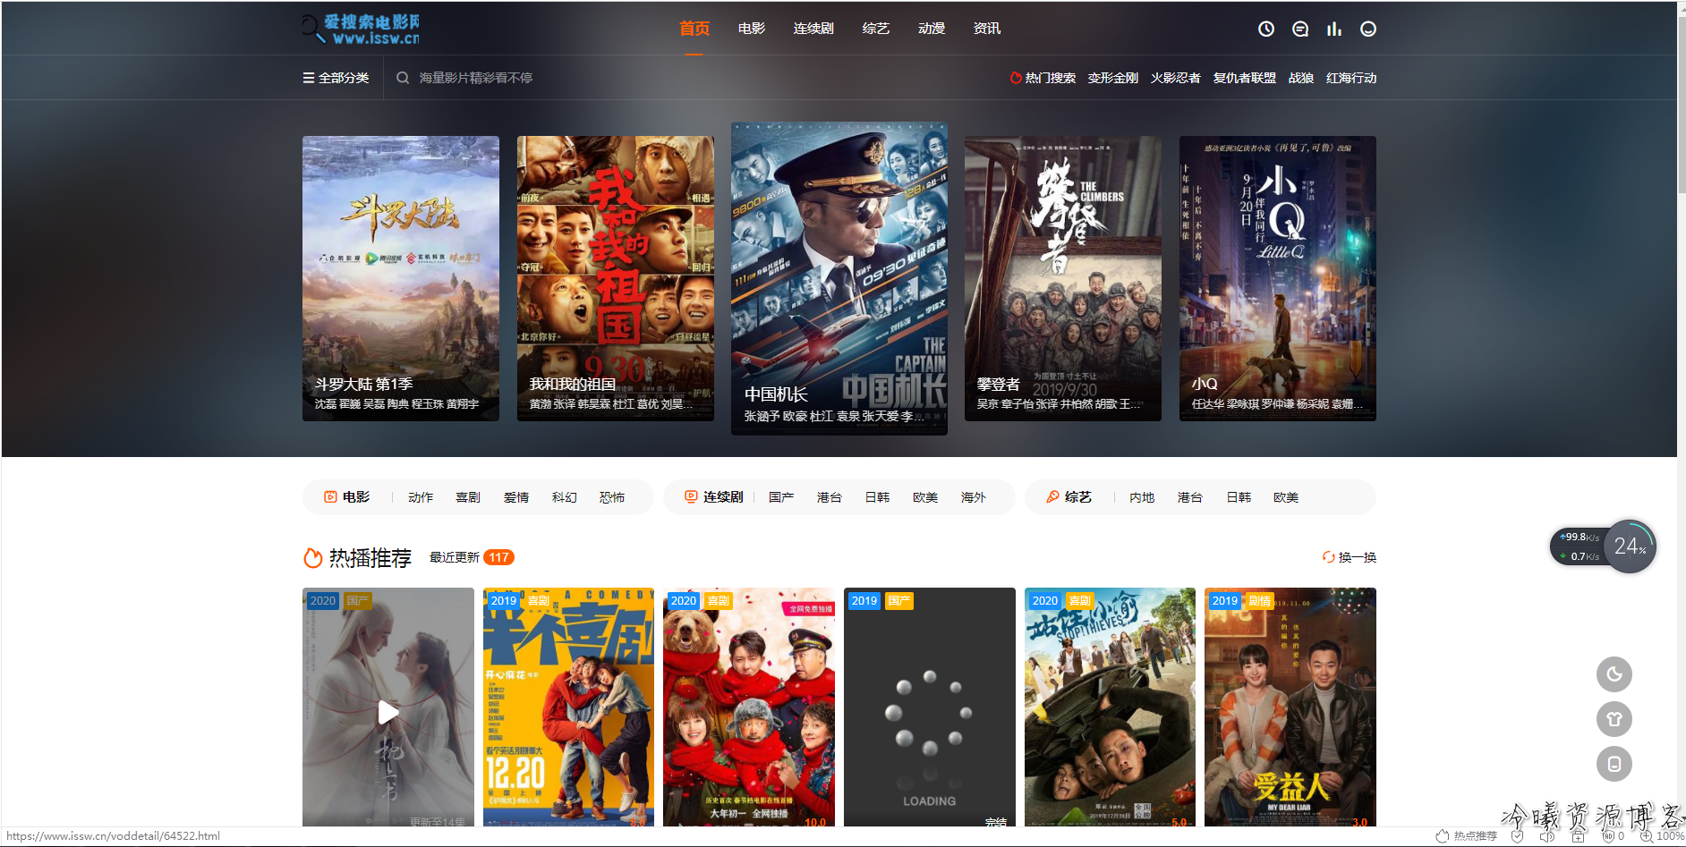Click the site logo 爱搜索电影网
Screen dimensions: 1686x847
[360, 29]
